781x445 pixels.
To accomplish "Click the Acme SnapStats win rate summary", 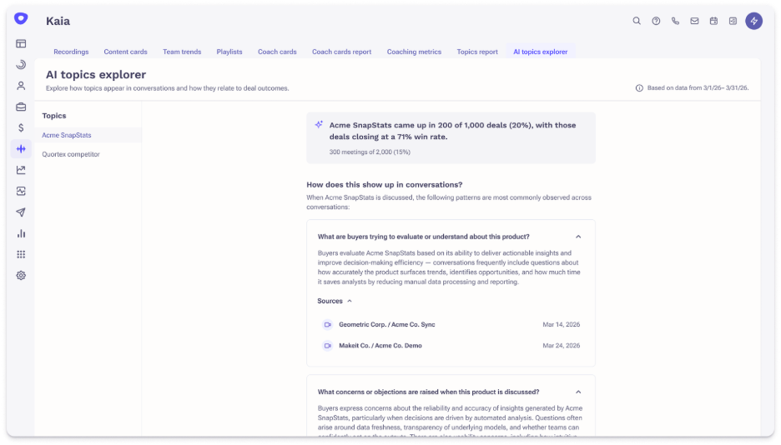I will tap(453, 131).
